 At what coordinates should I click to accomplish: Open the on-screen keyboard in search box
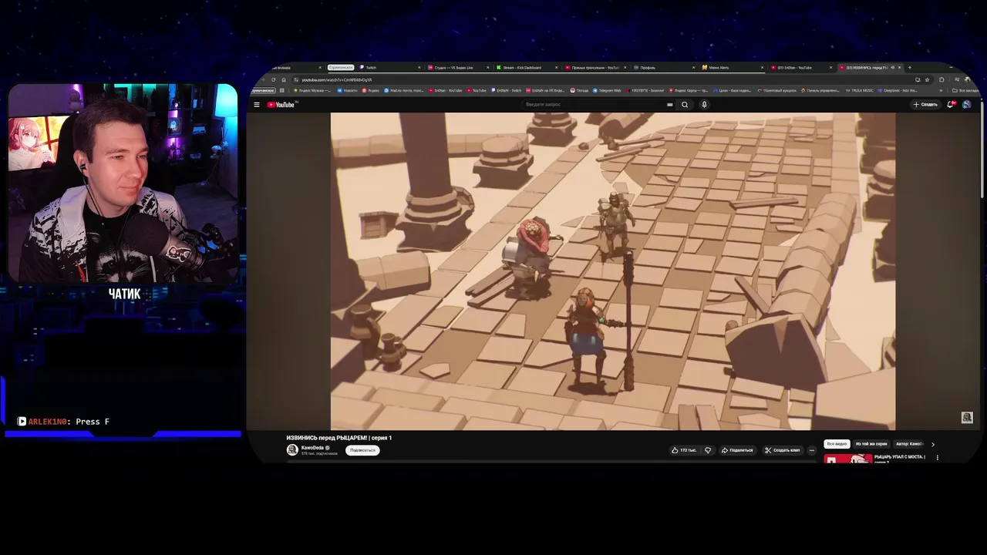pos(670,104)
